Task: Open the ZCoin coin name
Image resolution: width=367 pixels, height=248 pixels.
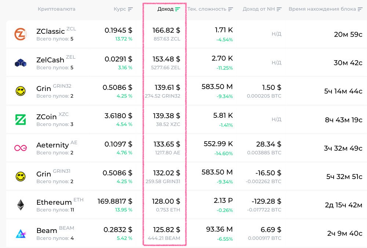Action: [x=46, y=117]
